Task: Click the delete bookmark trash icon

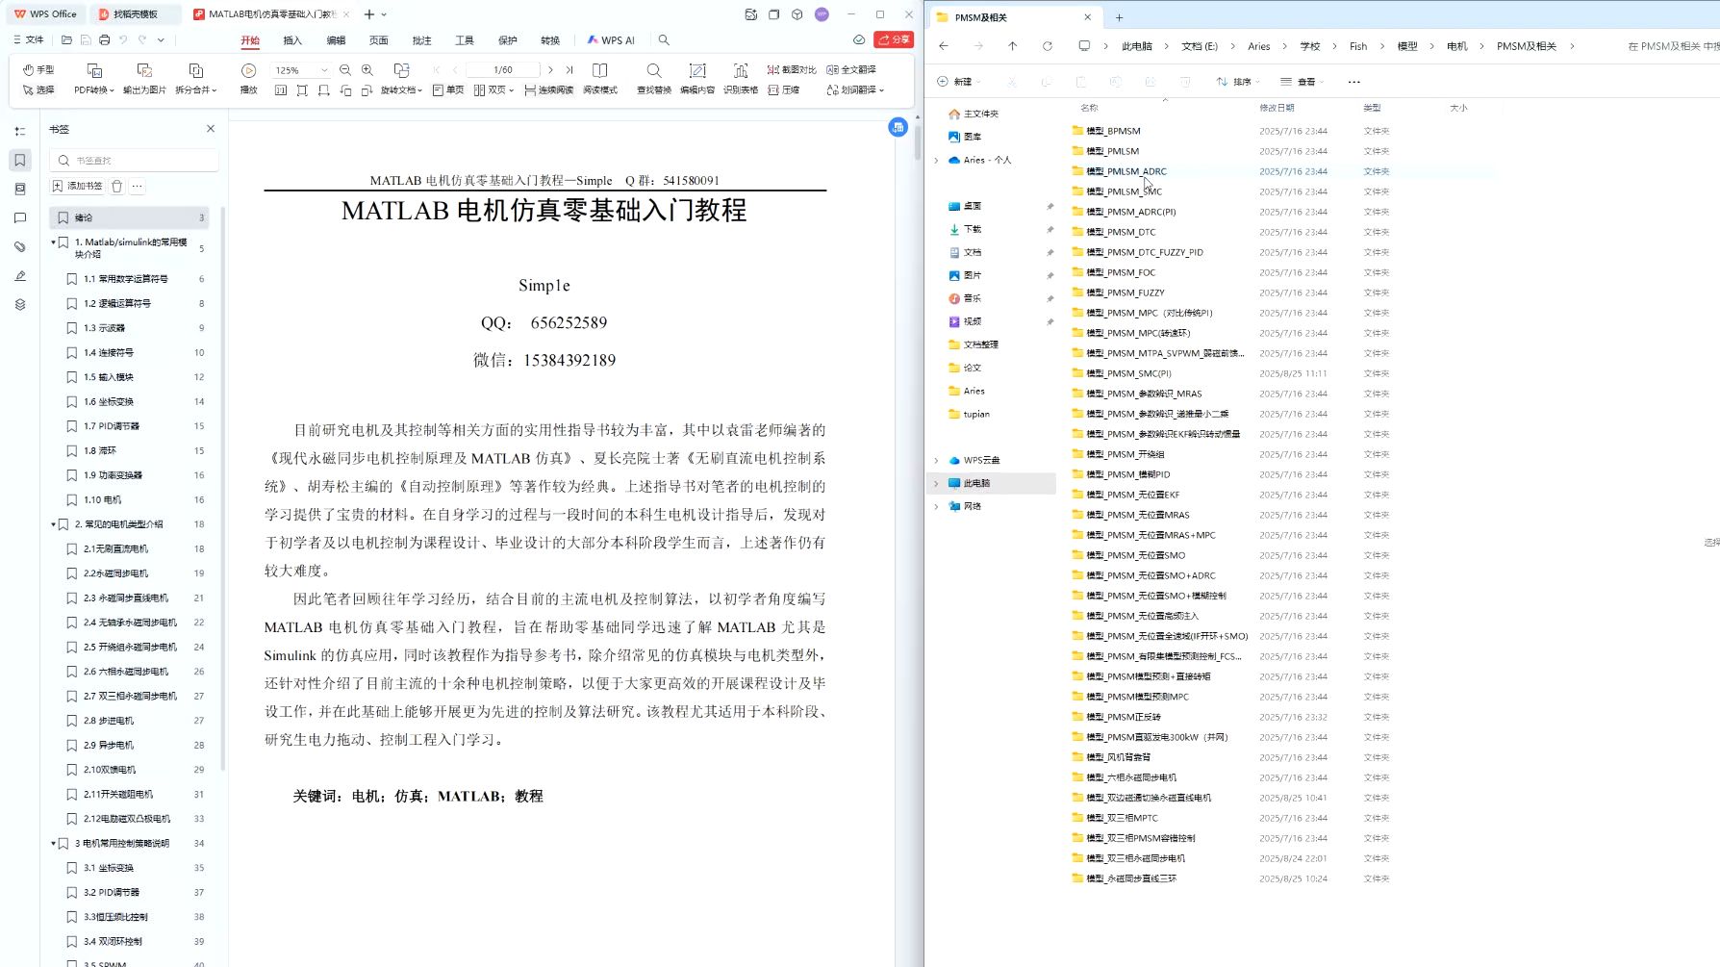Action: pos(116,186)
